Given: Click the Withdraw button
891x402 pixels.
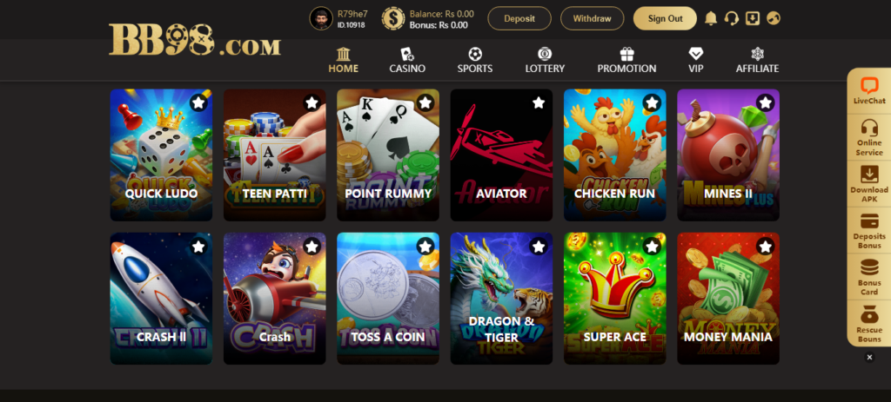Looking at the screenshot, I should click(592, 18).
